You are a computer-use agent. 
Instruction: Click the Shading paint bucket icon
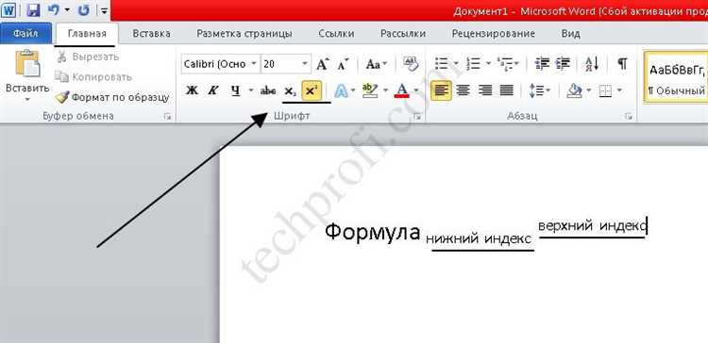pos(575,91)
